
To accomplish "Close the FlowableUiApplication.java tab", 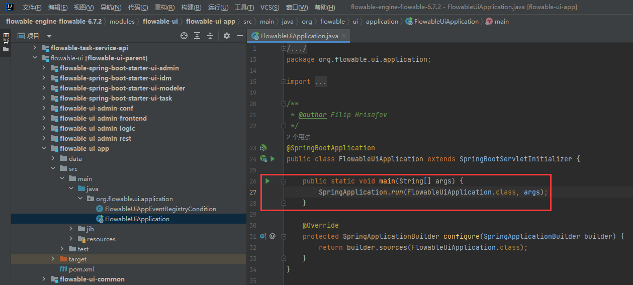I will tap(344, 36).
